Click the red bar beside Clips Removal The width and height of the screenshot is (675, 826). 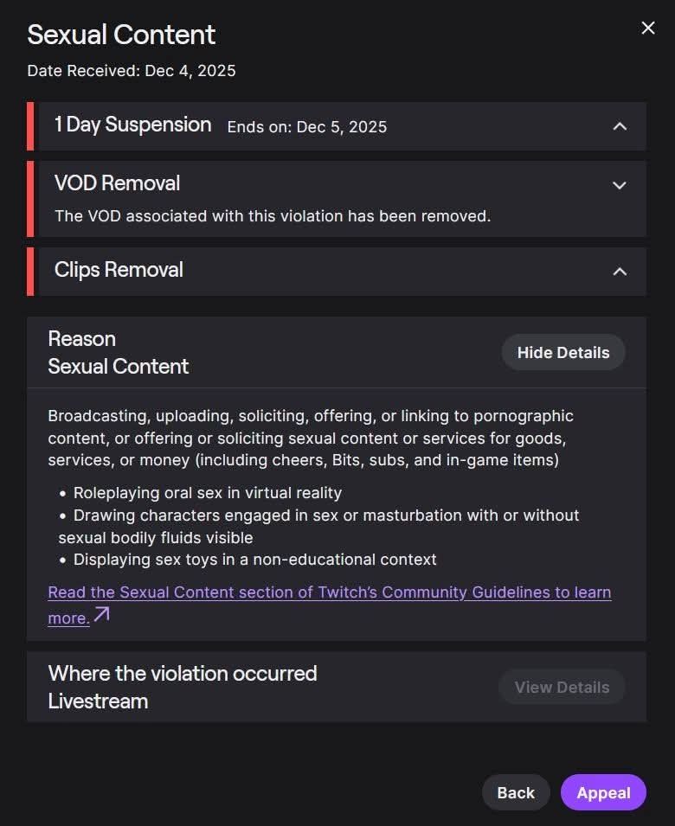30,272
